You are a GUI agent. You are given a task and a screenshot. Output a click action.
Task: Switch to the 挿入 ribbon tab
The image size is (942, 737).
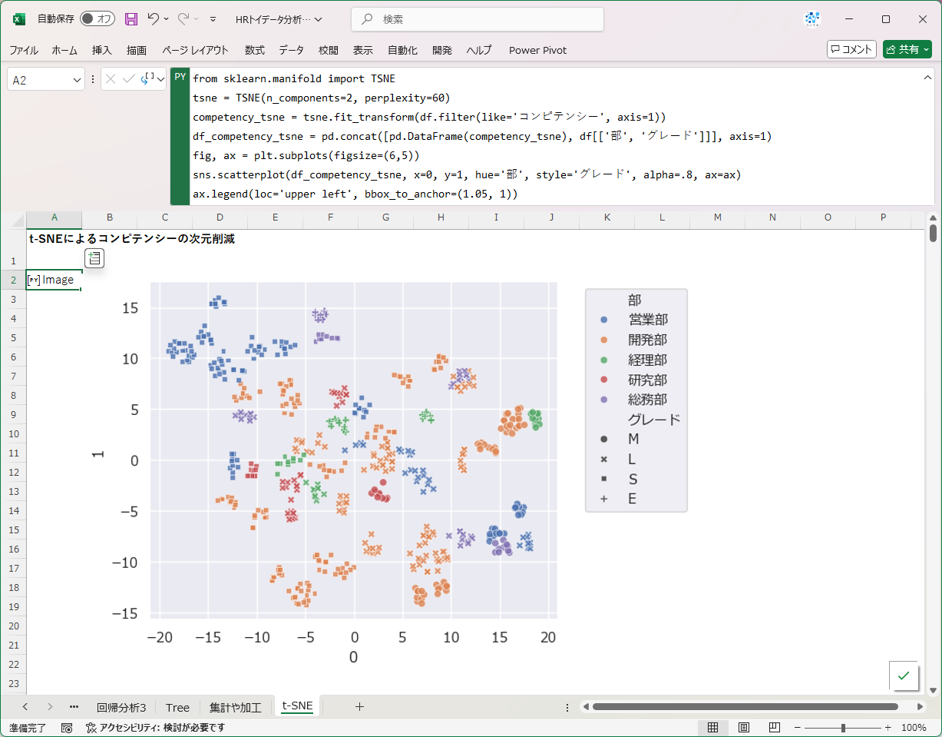click(102, 50)
